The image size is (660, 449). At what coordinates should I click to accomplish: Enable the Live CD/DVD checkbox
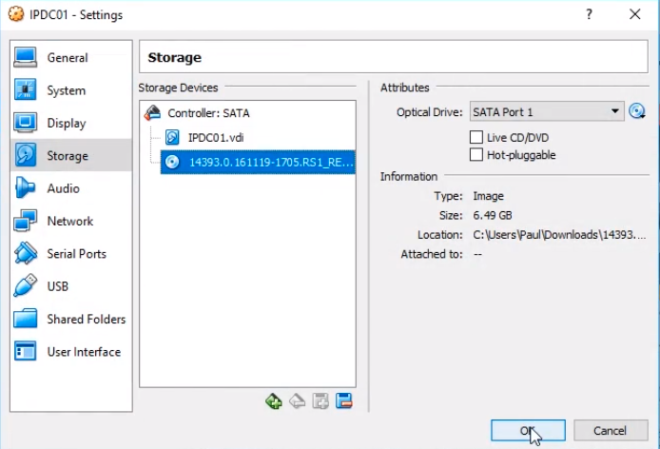[x=477, y=138]
